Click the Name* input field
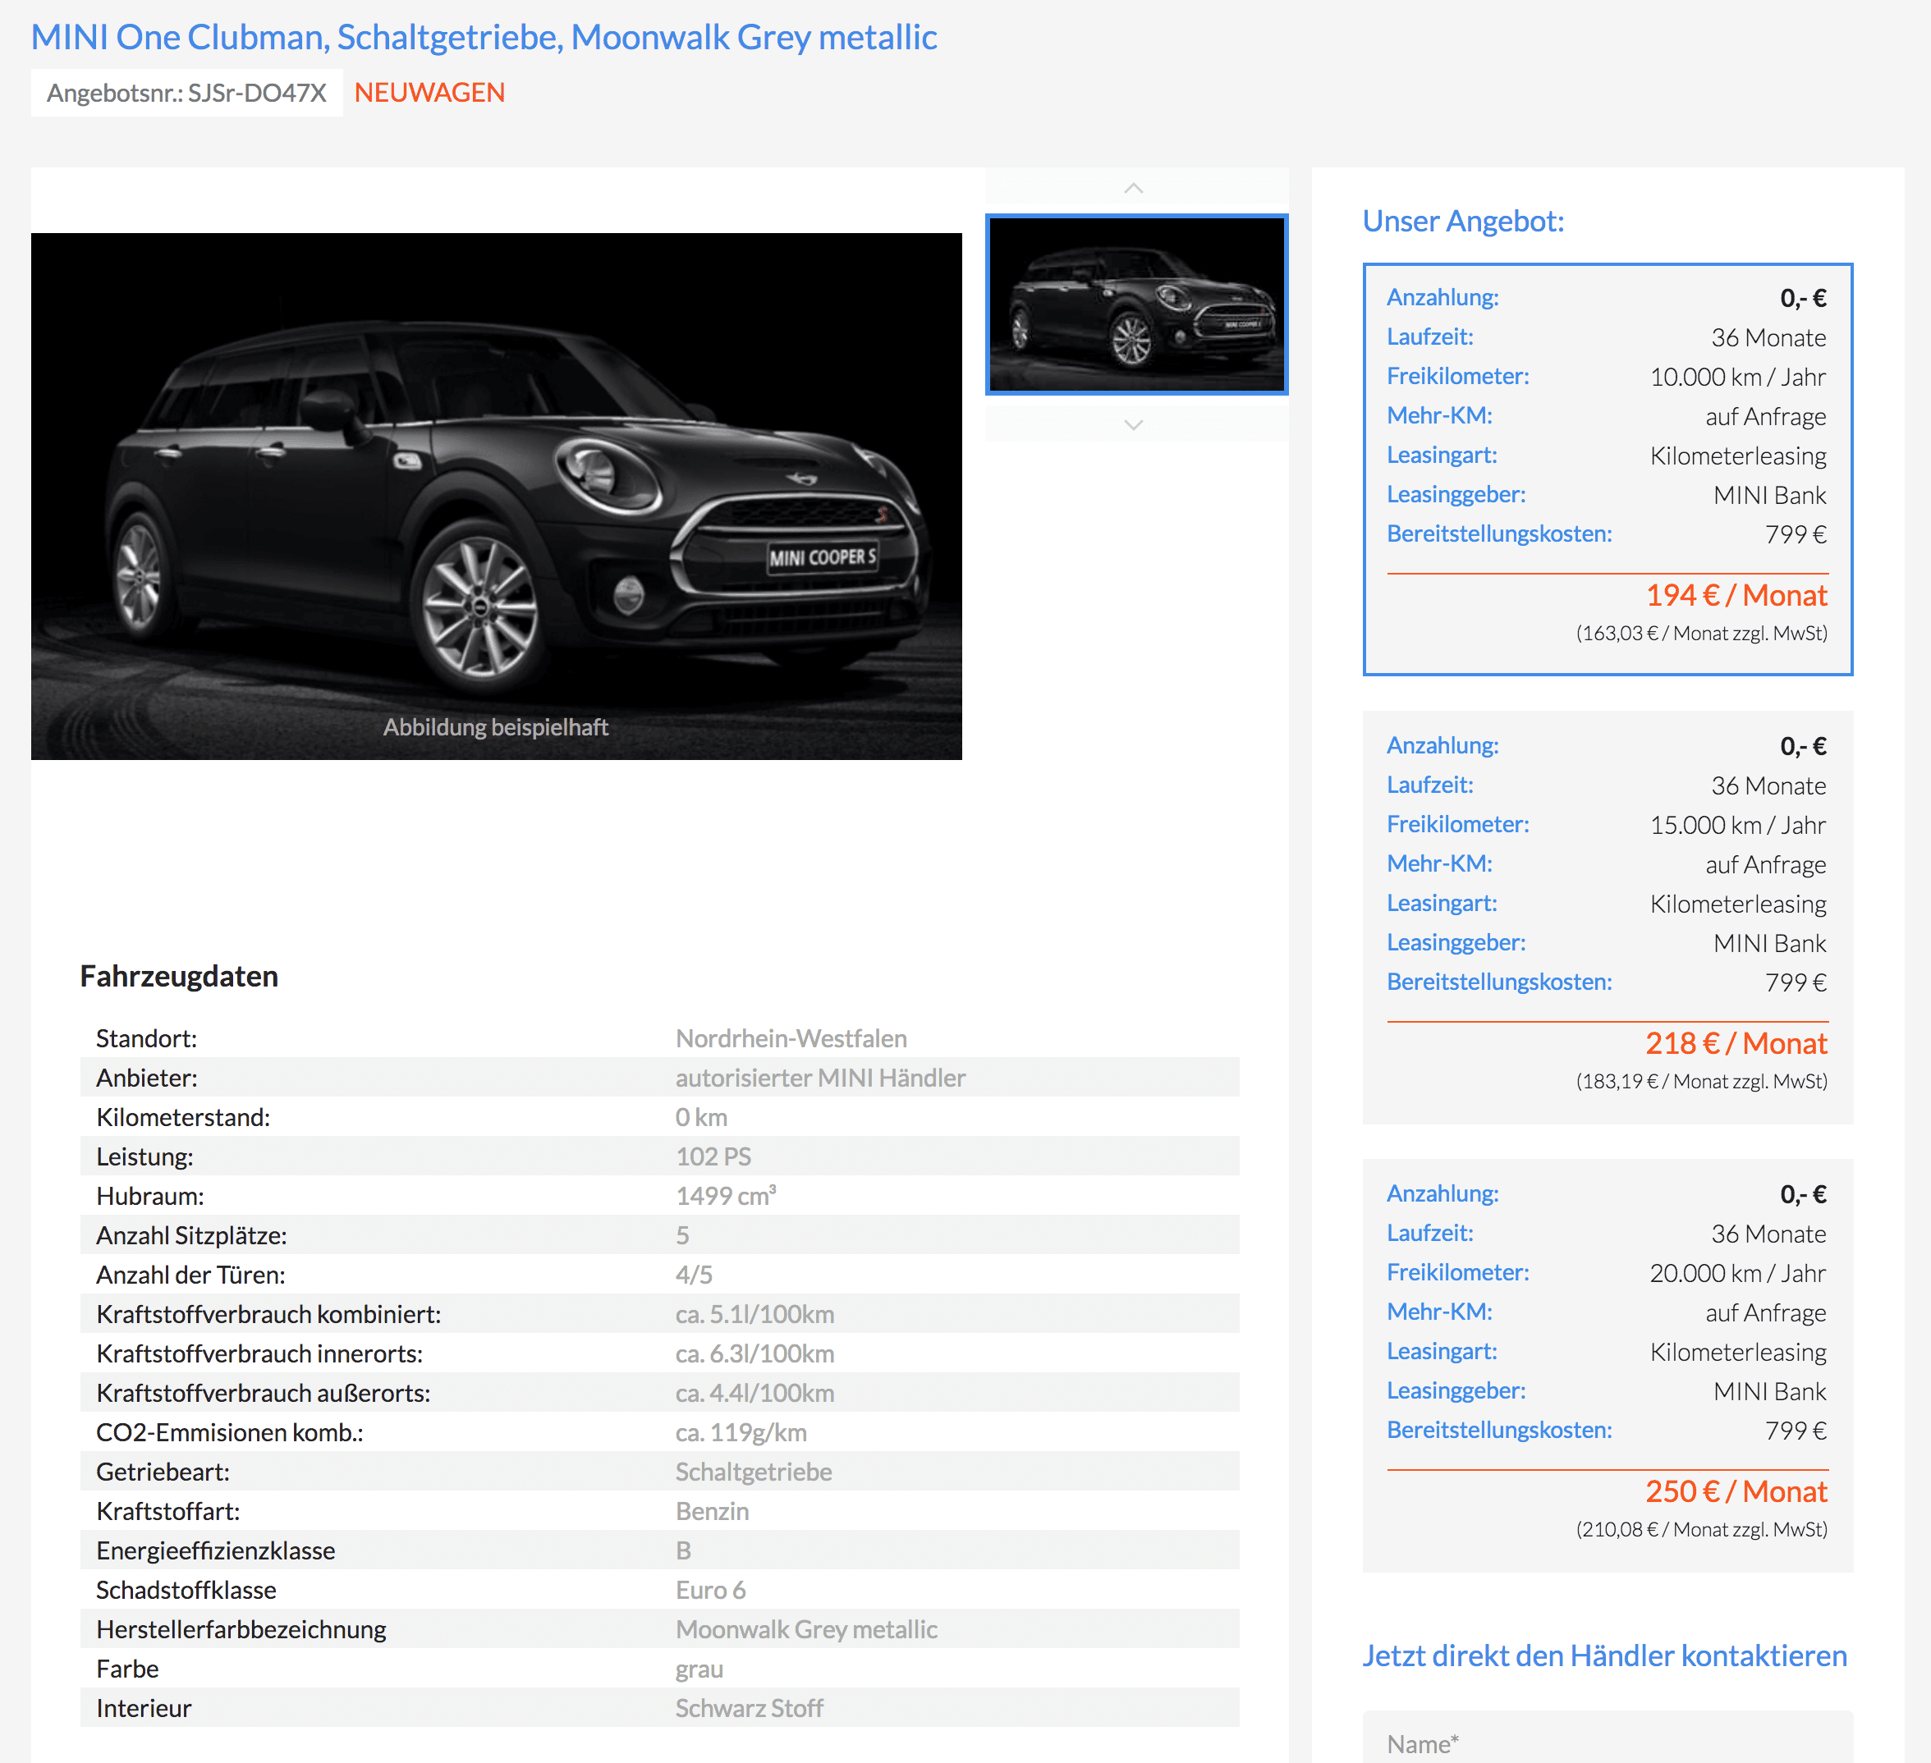This screenshot has width=1931, height=1763. coord(1608,1737)
